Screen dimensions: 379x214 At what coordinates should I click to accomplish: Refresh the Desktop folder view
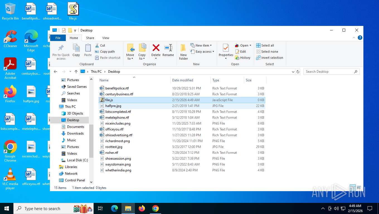(298, 72)
